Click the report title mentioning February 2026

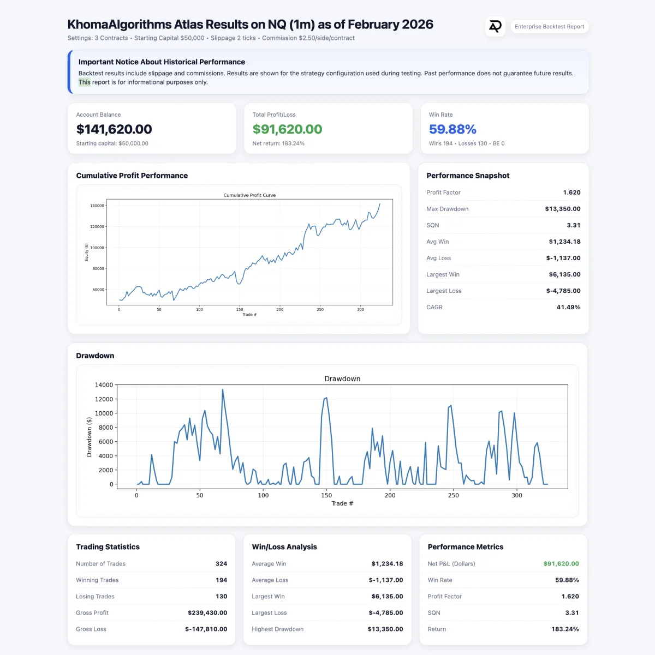(x=251, y=25)
